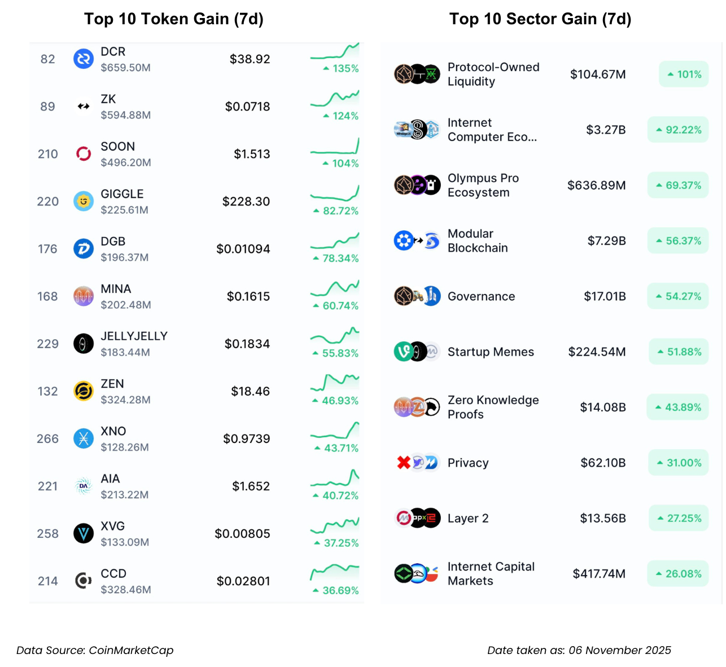Open the Protocol-Owned Liquidity sector link

point(493,74)
